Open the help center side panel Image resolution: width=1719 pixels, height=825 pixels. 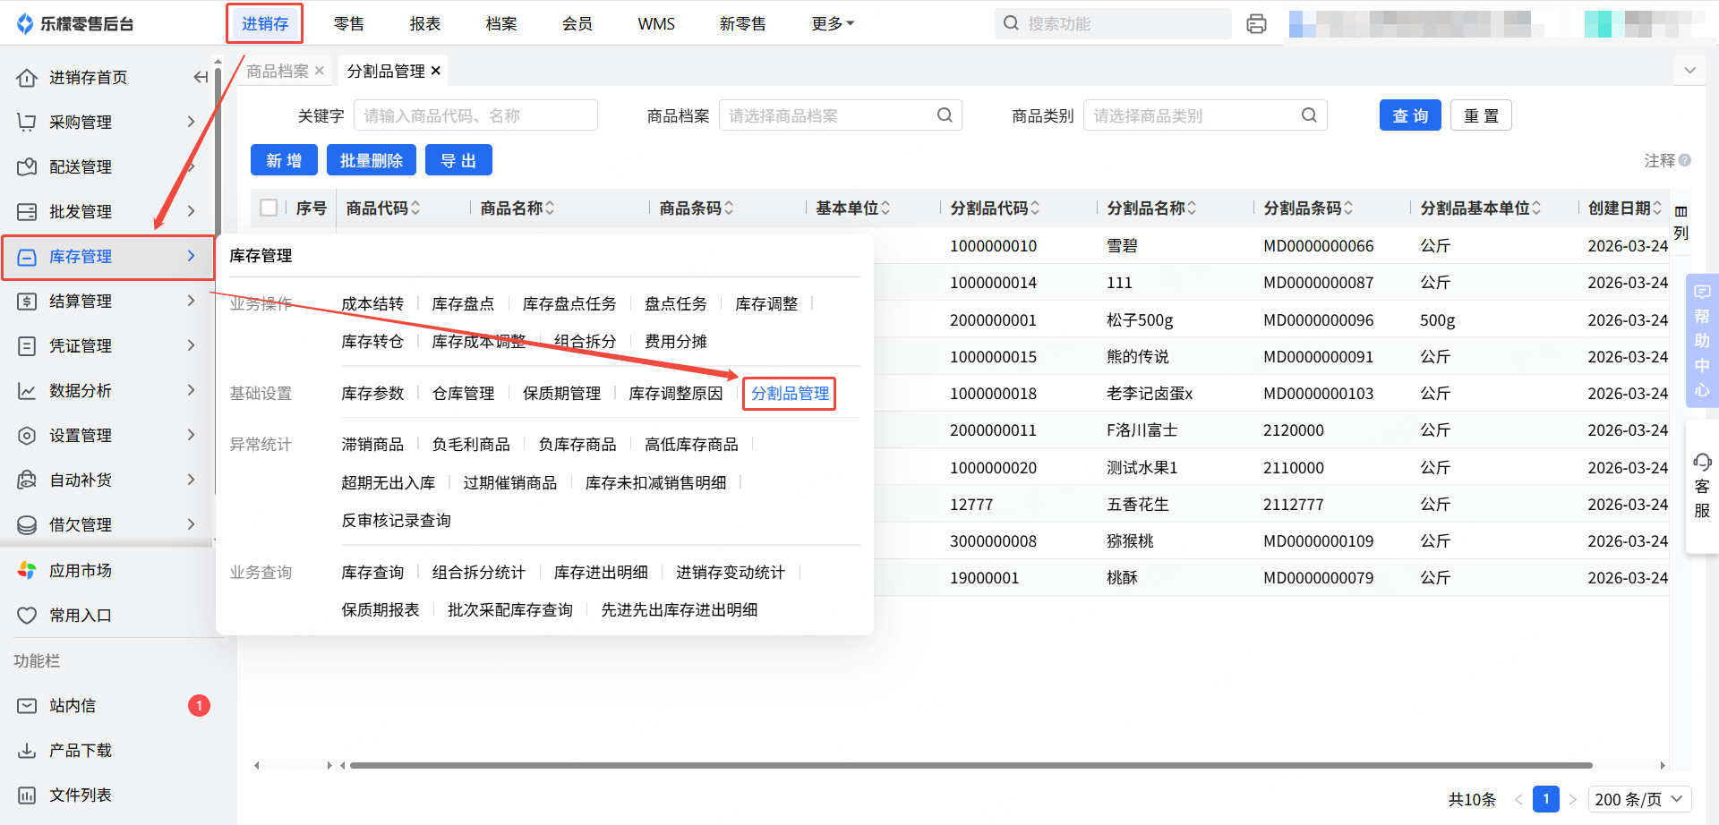tap(1701, 341)
